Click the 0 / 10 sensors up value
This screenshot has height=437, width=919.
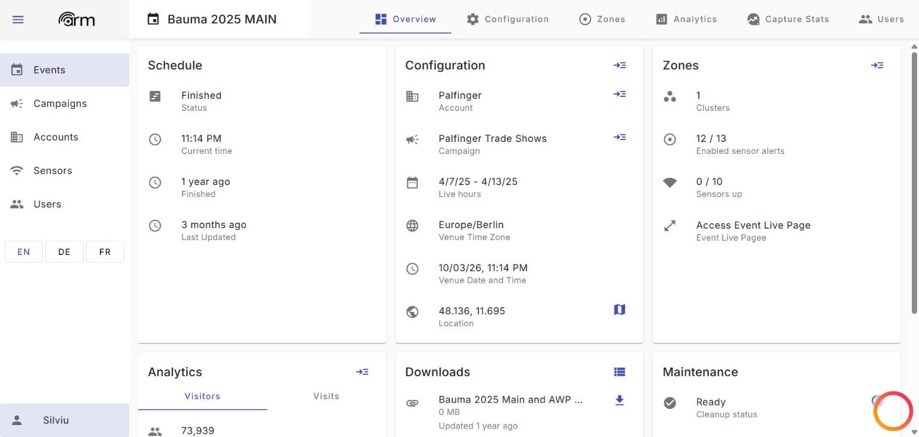coord(709,181)
